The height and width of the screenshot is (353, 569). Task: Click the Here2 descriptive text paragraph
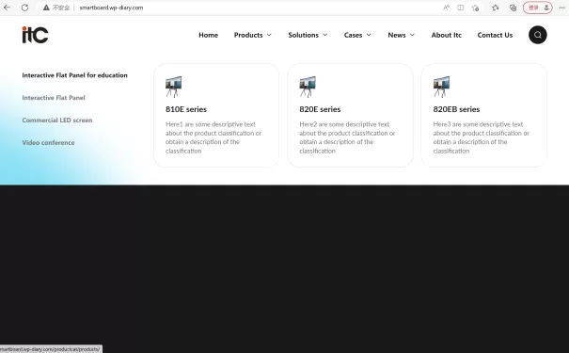pos(347,137)
